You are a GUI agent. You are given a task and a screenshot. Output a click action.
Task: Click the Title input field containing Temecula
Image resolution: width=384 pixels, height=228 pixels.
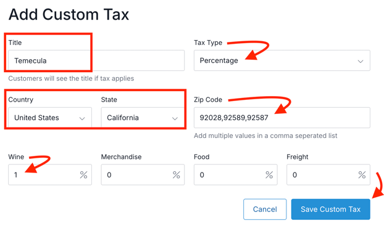click(96, 60)
